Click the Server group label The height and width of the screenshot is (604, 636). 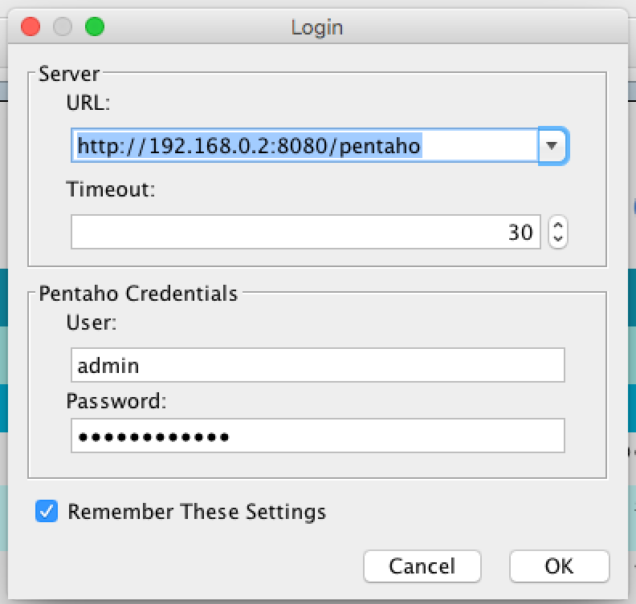[x=69, y=74]
